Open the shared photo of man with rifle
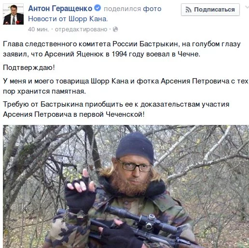The width and height of the screenshot is (249, 248). pyautogui.click(x=126, y=187)
